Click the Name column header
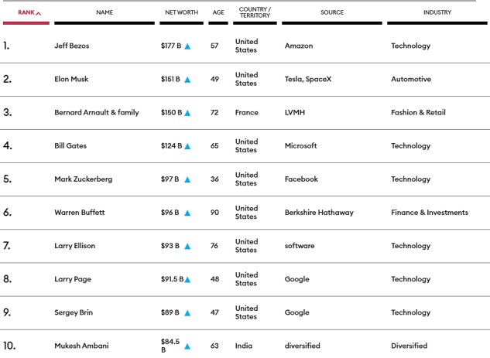The image size is (490, 358). pyautogui.click(x=105, y=12)
